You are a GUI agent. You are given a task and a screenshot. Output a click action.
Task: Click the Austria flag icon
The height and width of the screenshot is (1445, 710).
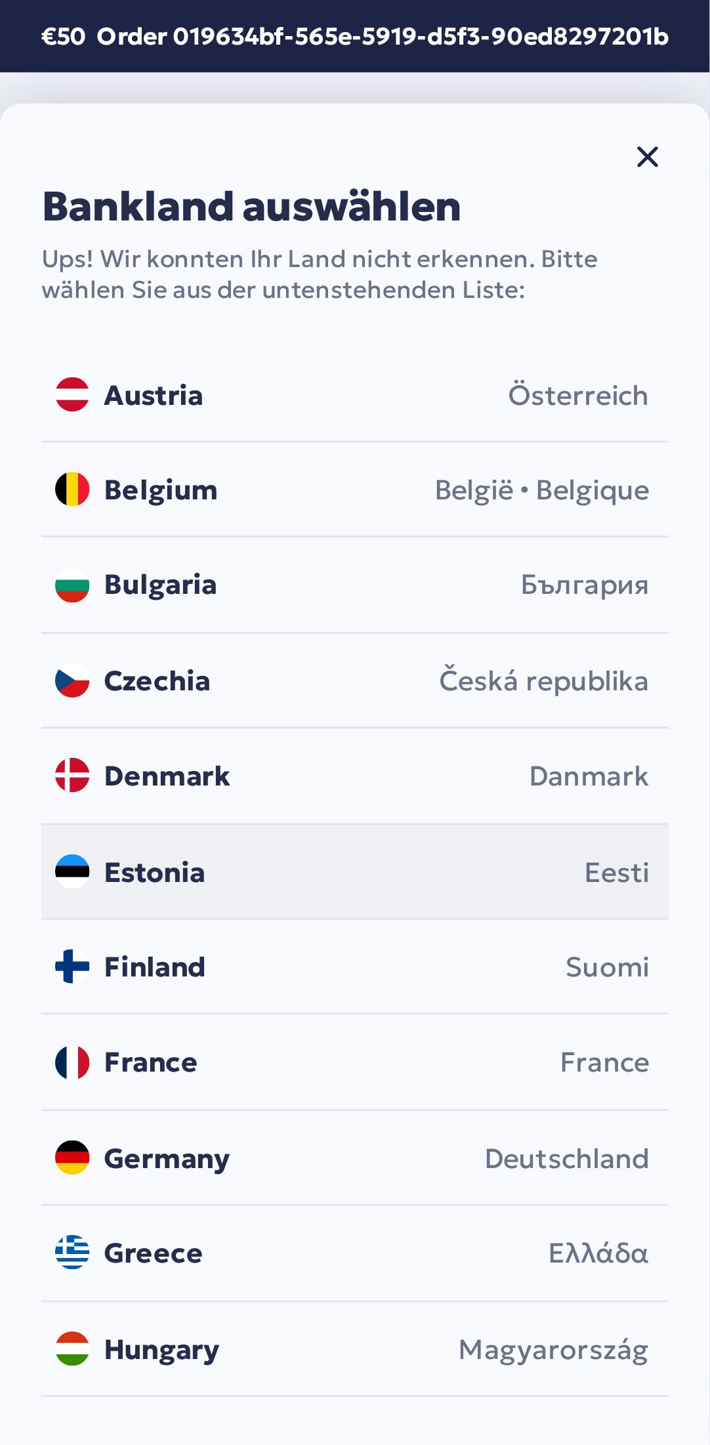[72, 395]
